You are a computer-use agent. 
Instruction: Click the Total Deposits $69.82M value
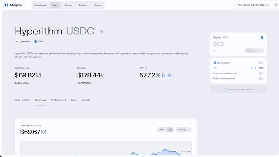pyautogui.click(x=28, y=75)
